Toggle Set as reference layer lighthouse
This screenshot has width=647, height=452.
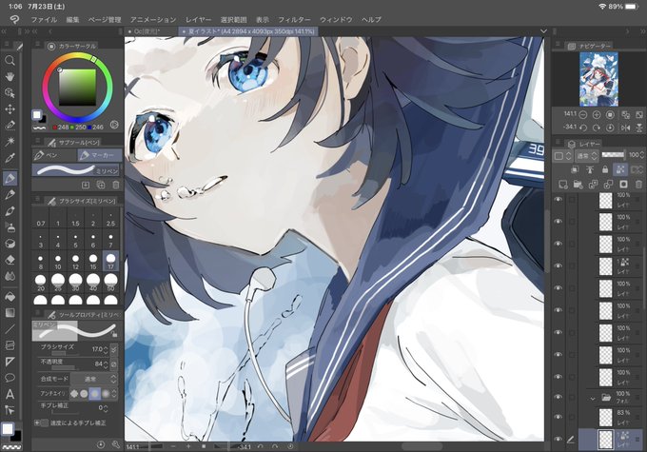tap(590, 169)
